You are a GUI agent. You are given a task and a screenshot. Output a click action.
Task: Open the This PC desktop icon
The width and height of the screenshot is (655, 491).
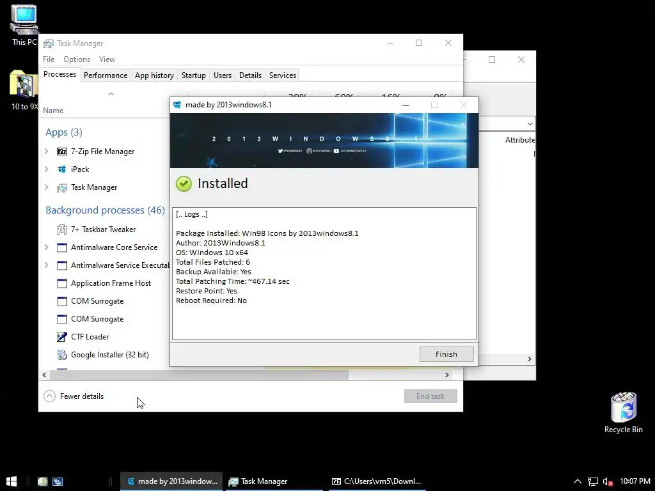[x=24, y=25]
